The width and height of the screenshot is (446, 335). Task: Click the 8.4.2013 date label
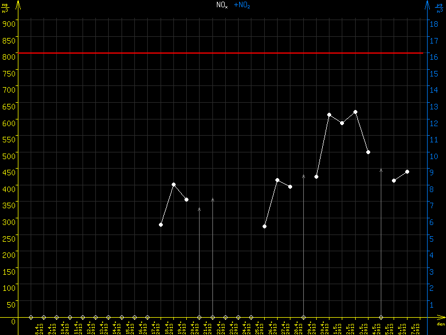[x=37, y=327]
